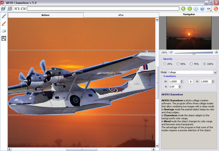The width and height of the screenshot is (219, 151).
Task: Switch to the Before tab
Action: (45, 15)
